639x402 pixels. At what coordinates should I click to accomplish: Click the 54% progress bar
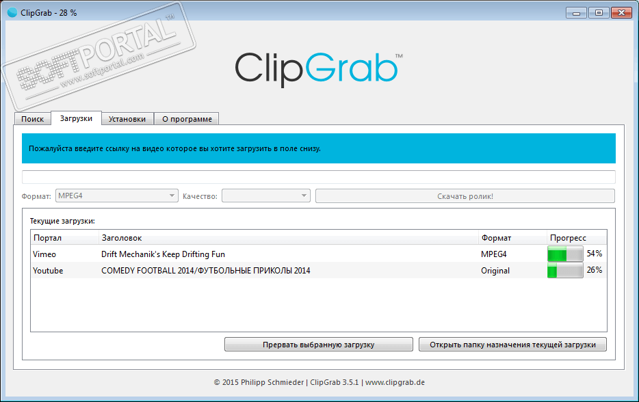(x=565, y=254)
